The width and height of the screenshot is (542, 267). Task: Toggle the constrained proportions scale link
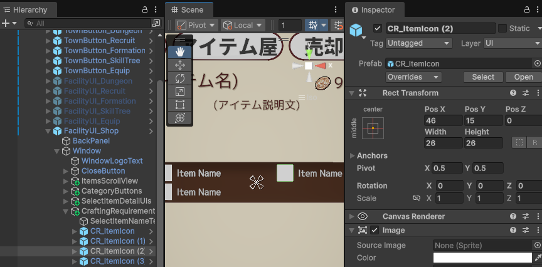[x=415, y=198]
